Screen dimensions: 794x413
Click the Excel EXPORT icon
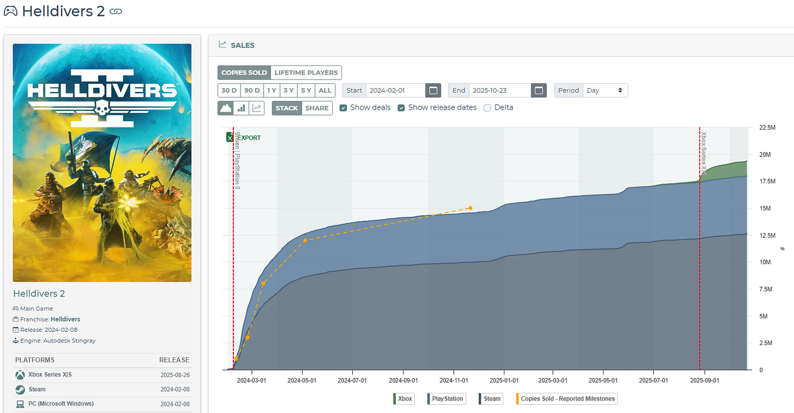230,137
